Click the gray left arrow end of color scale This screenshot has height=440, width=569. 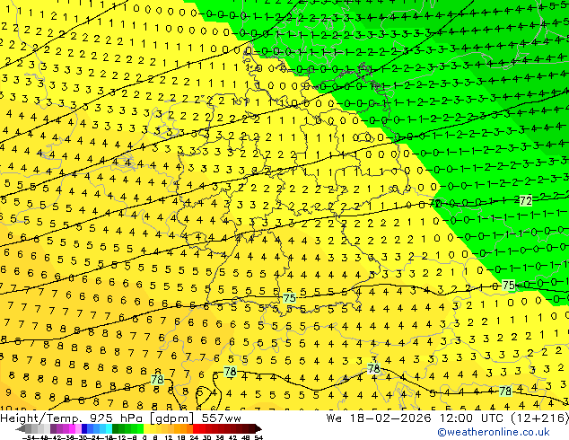point(21,429)
